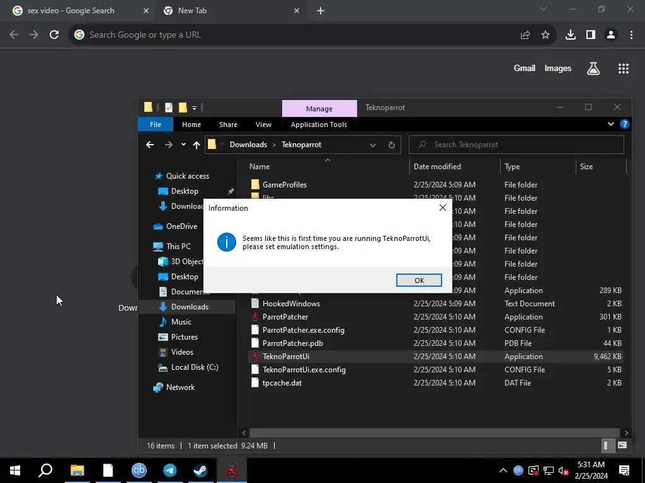Image resolution: width=645 pixels, height=483 pixels.
Task: Open Music folder in sidebar
Action: click(181, 322)
